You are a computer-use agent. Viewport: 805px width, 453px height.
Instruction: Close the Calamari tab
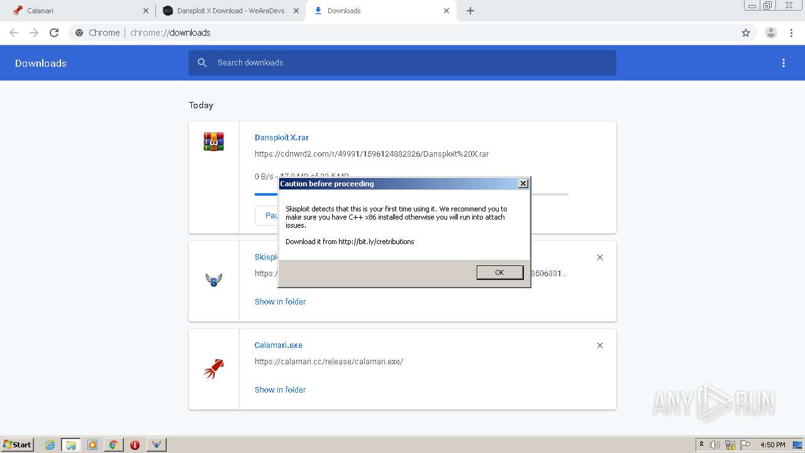coord(146,11)
